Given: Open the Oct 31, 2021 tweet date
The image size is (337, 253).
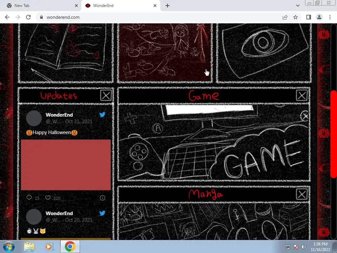Looking at the screenshot, I should 79,121.
